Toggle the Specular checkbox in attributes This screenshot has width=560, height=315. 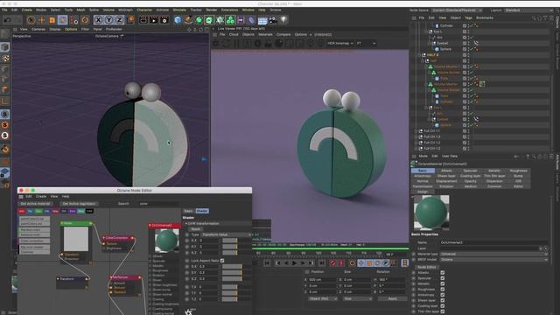click(443, 278)
